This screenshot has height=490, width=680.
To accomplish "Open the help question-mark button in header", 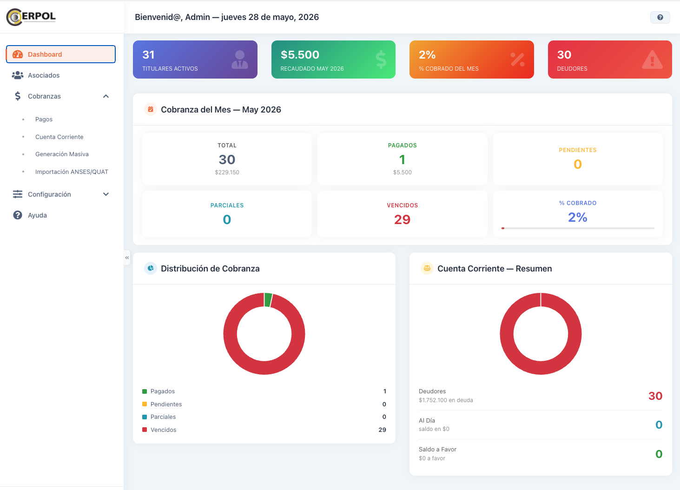I will [x=660, y=17].
